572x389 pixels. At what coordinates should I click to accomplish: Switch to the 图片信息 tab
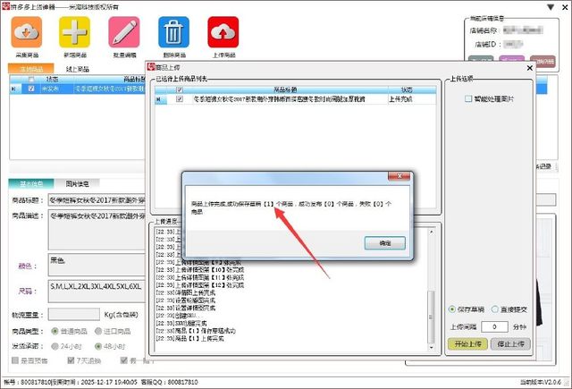pyautogui.click(x=77, y=183)
